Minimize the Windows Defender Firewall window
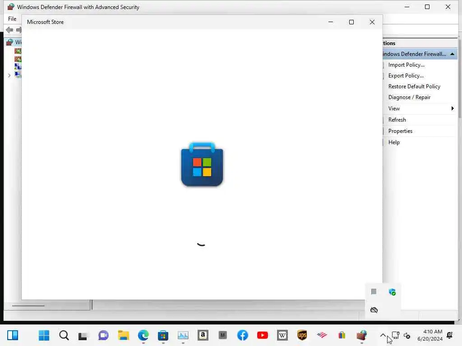Viewport: 462px width, 346px height. point(407,7)
